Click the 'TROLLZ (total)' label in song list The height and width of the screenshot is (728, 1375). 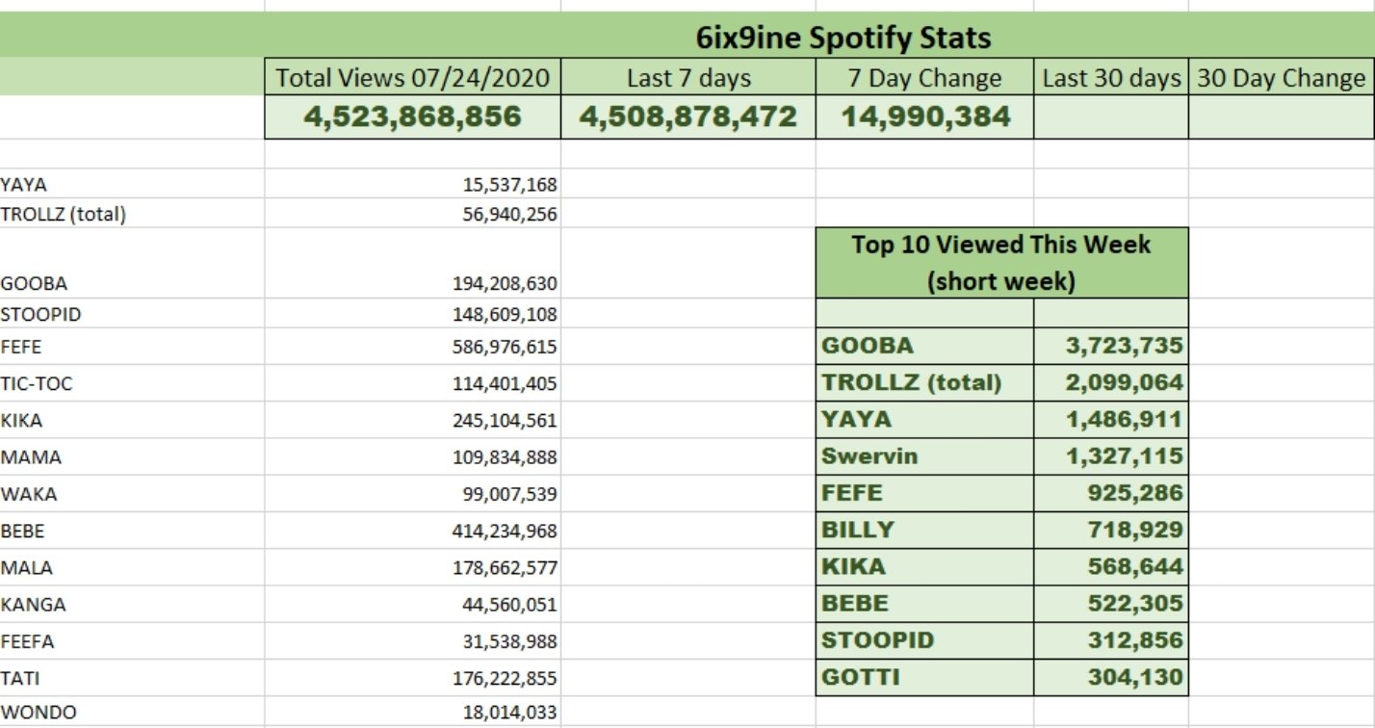tap(63, 215)
